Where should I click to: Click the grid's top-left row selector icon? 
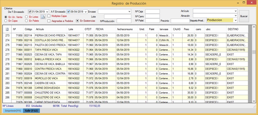tap(7, 29)
